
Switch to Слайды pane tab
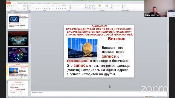pyautogui.click(x=10, y=13)
